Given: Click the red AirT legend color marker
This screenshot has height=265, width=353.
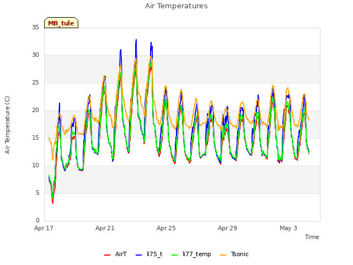Looking at the screenshot, I should [x=107, y=255].
